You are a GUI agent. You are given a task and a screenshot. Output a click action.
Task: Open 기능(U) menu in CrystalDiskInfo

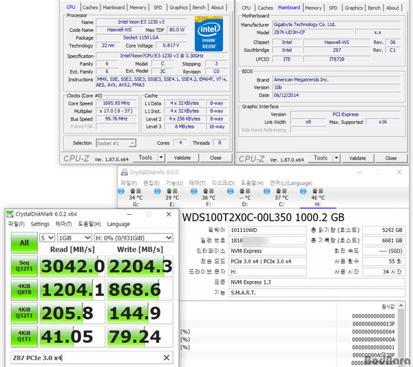click(174, 183)
